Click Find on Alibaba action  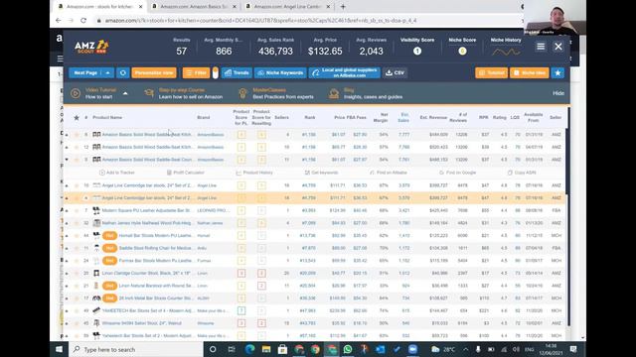388,173
